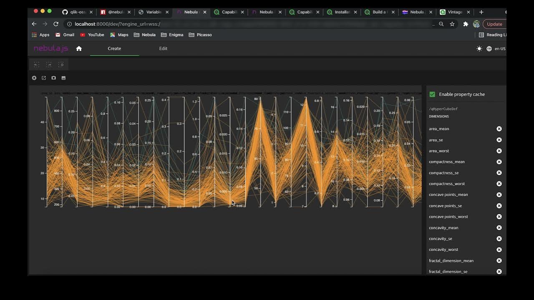Remove the concavity_worst dimension
Image resolution: width=534 pixels, height=300 pixels.
click(499, 250)
